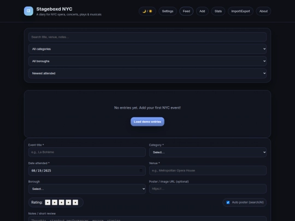The height and width of the screenshot is (221, 295).
Task: Set rating to four stars
Action: [68, 202]
